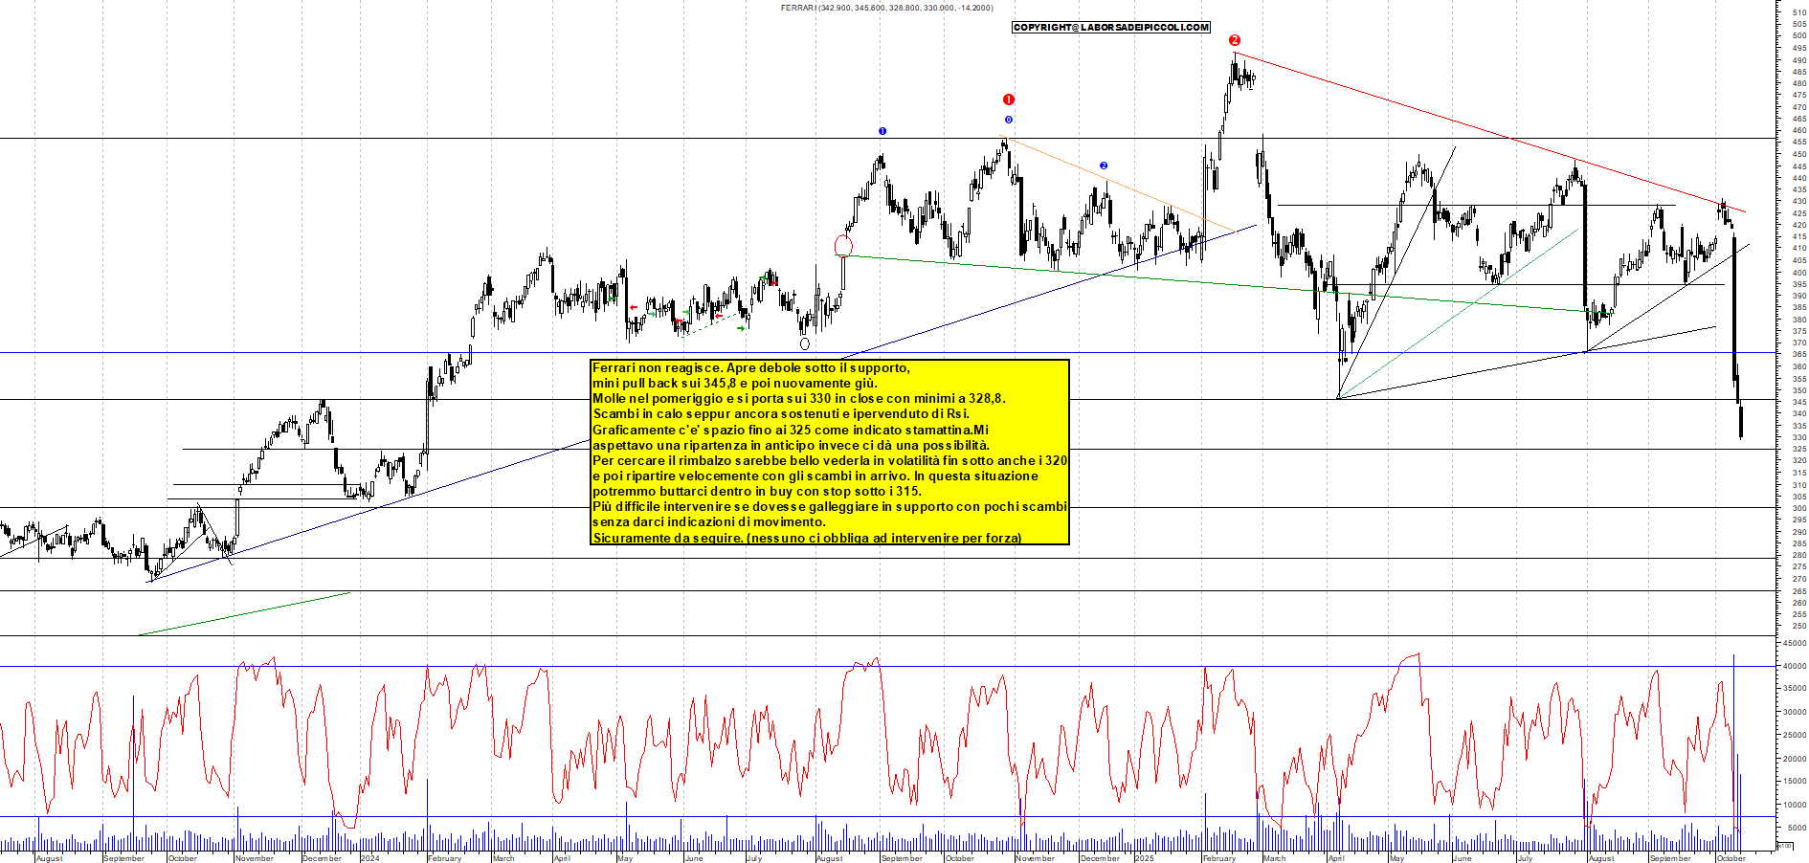
Task: Select the leftmost red arrow annotation
Action: coord(634,308)
